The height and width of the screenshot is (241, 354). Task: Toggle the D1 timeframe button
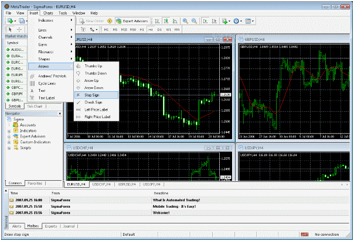159,29
